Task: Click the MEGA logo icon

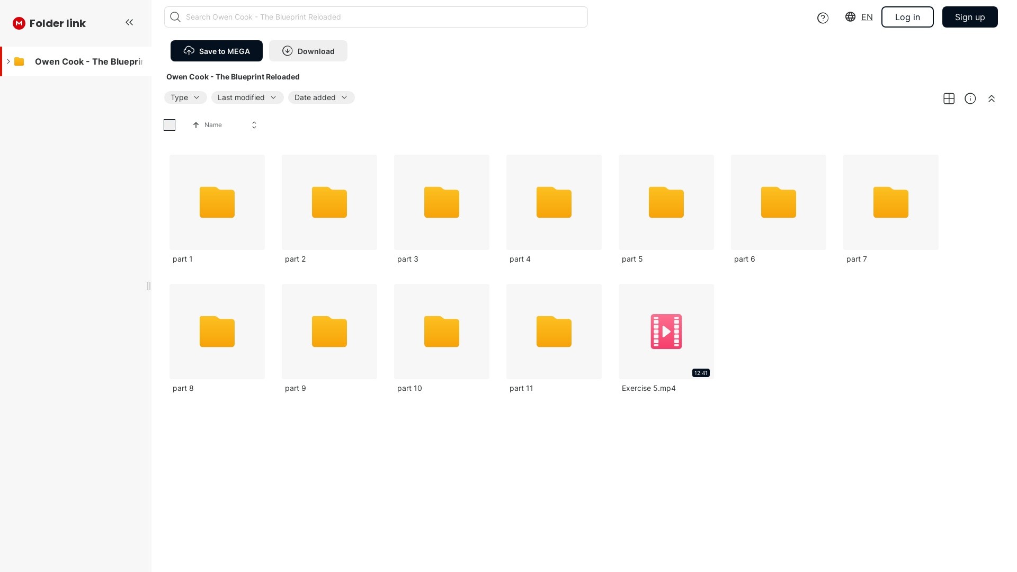Action: point(19,23)
